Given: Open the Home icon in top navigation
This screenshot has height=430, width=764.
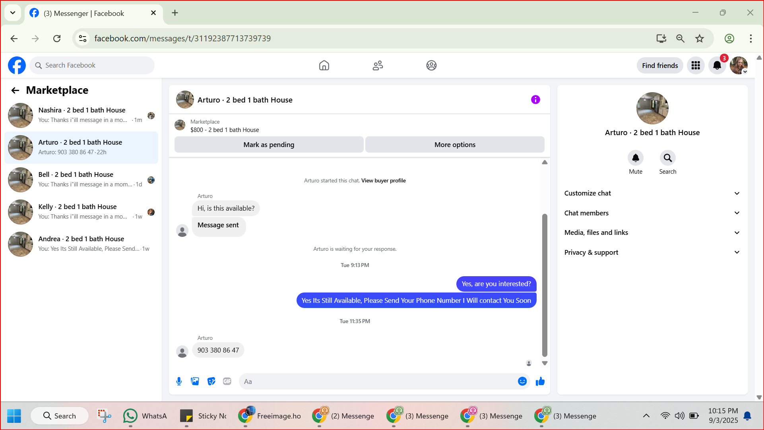Looking at the screenshot, I should [324, 65].
